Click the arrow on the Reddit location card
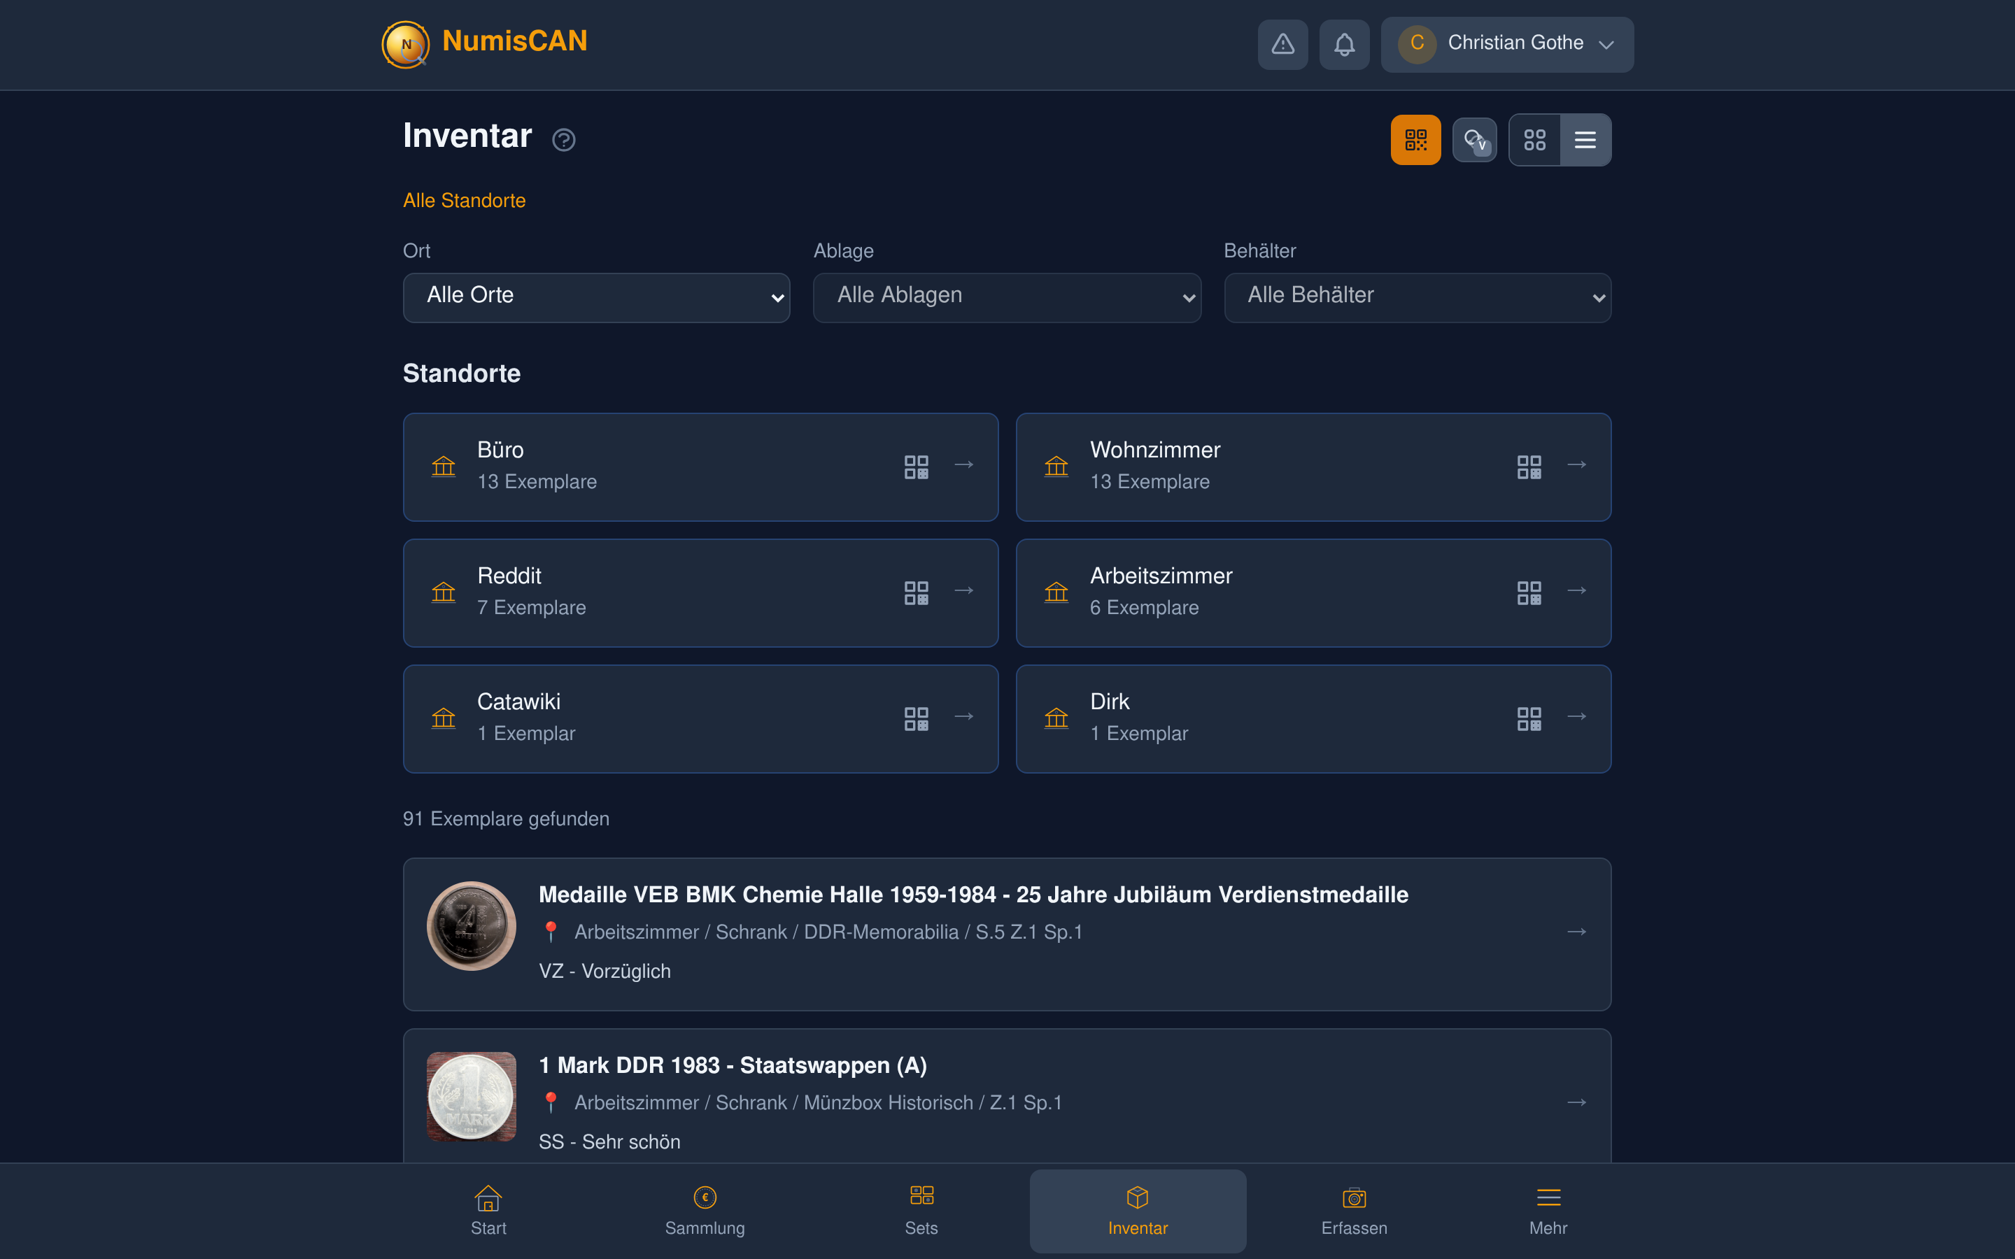2015x1259 pixels. click(964, 591)
